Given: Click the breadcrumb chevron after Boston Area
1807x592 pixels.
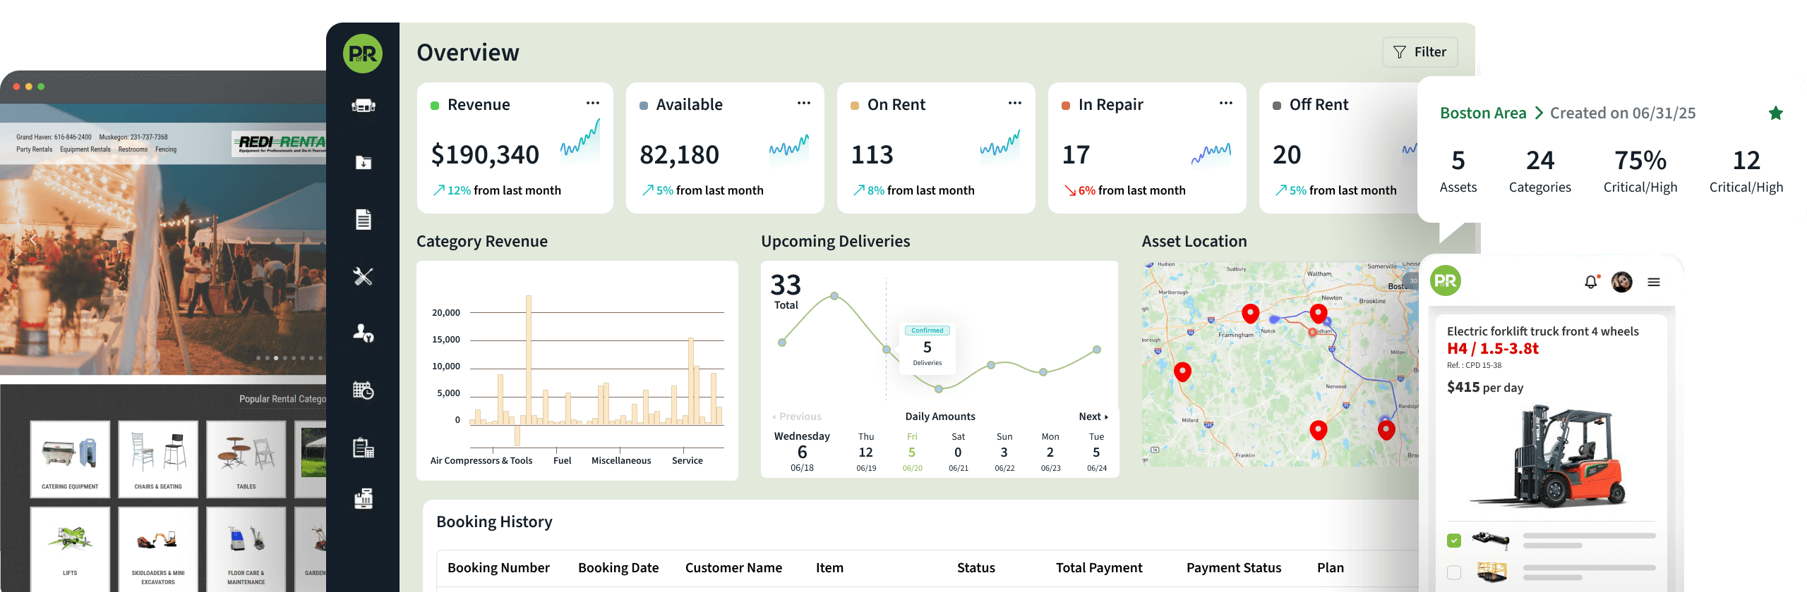Looking at the screenshot, I should (x=1539, y=113).
